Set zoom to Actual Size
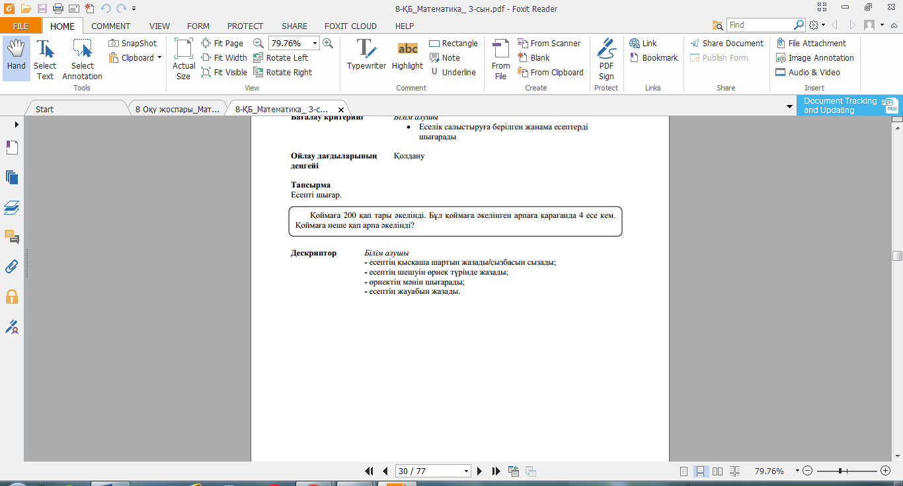 184,58
